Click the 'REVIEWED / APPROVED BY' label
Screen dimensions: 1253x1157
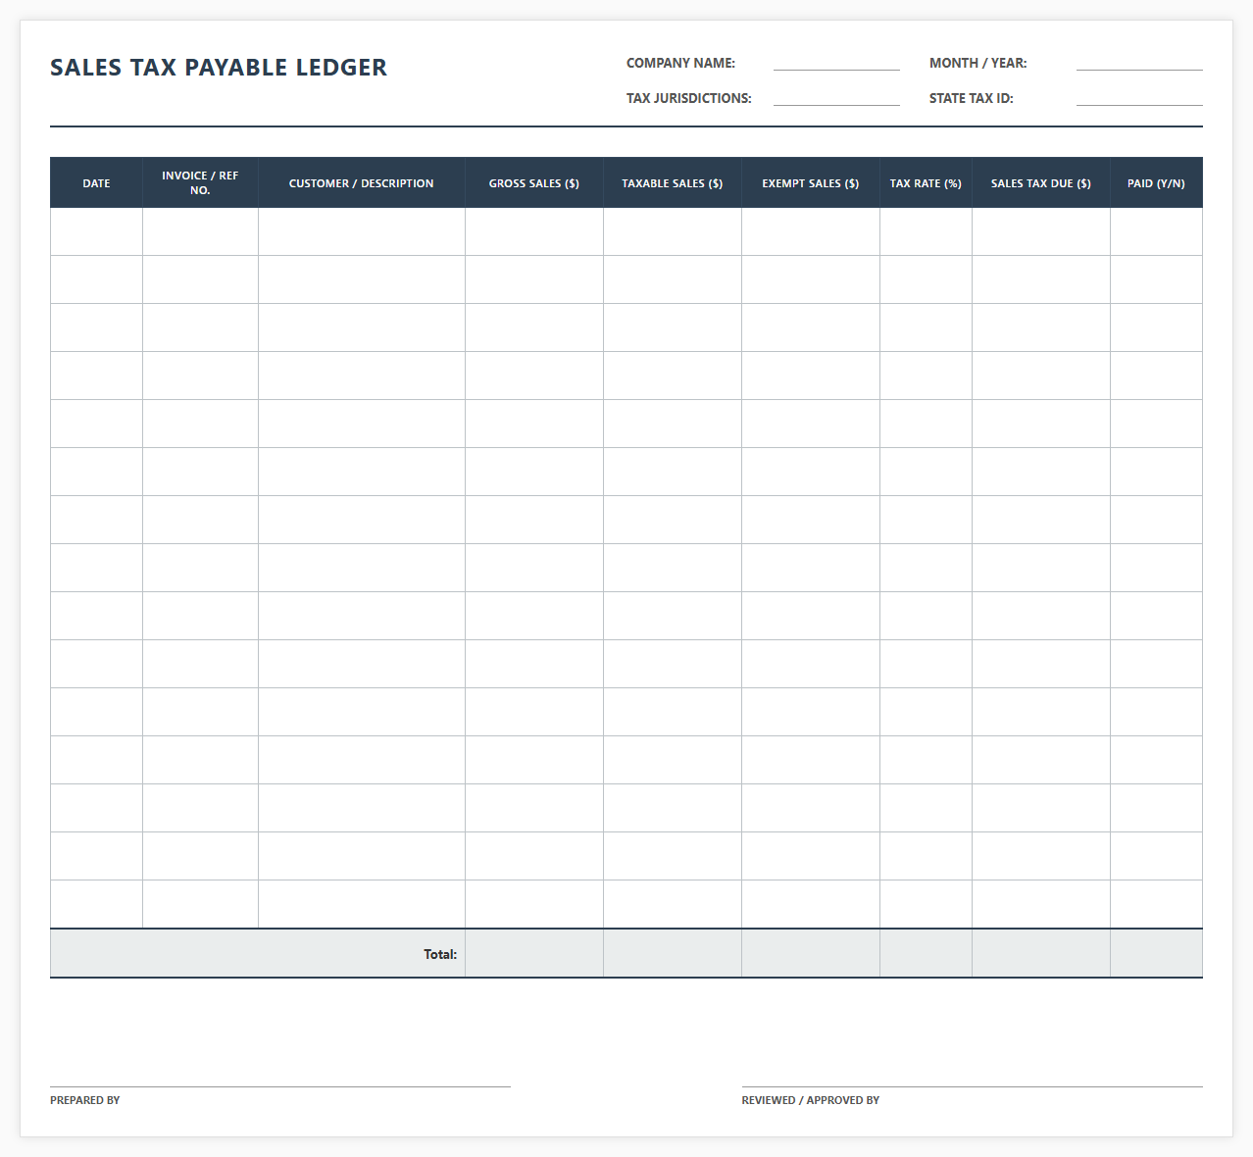[x=810, y=1100]
